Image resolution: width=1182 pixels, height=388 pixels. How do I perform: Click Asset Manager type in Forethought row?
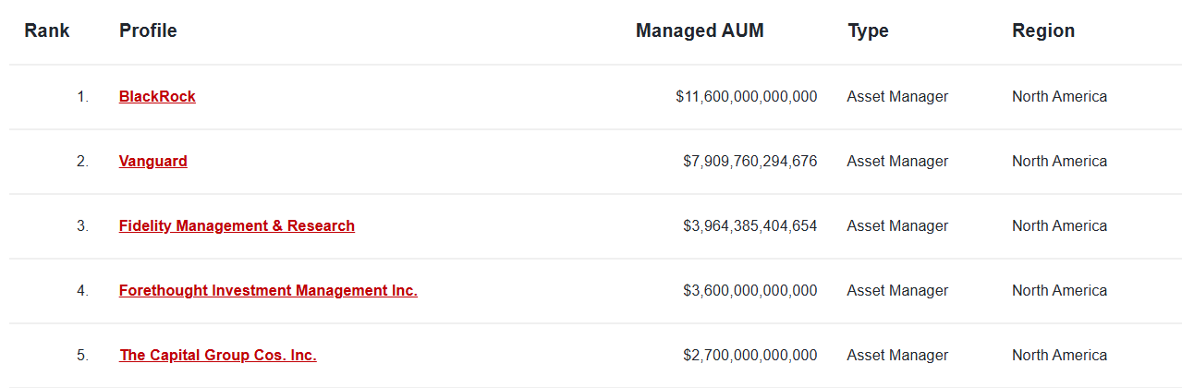(x=897, y=290)
